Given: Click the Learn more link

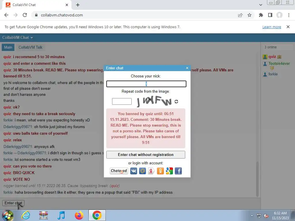Looking at the screenshot, I should point(272,27).
